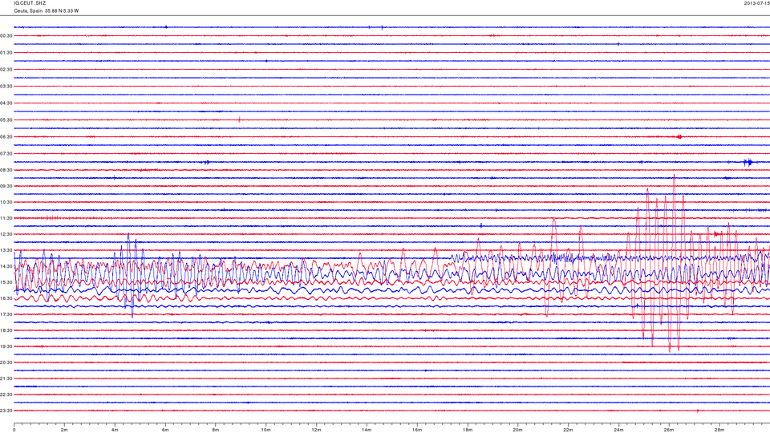Select the 17:30 trace time label
Image resolution: width=770 pixels, height=433 pixels.
pyautogui.click(x=6, y=314)
